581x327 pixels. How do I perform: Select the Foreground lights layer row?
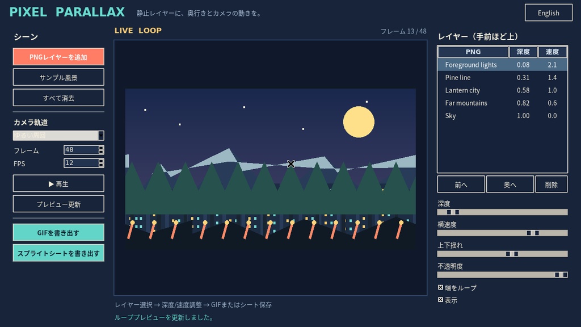[503, 65]
